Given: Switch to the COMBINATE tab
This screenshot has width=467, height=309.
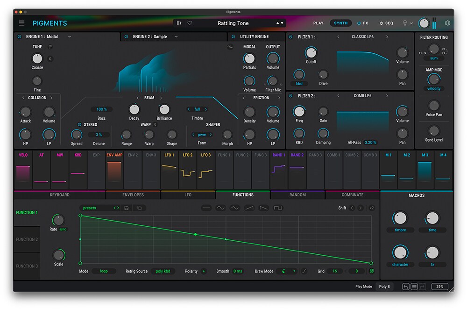Looking at the screenshot, I should pos(352,195).
